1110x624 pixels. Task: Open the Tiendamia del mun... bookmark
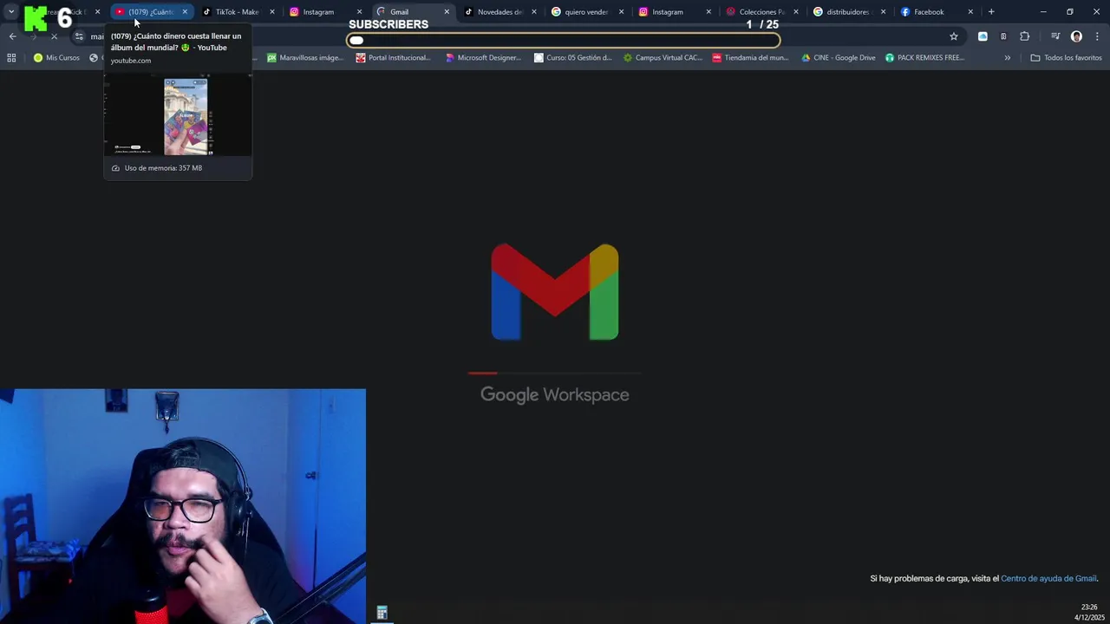coord(750,58)
